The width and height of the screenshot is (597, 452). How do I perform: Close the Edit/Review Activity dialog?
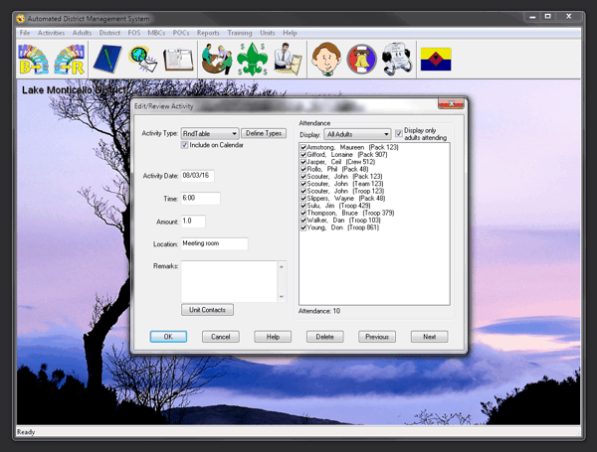point(451,103)
